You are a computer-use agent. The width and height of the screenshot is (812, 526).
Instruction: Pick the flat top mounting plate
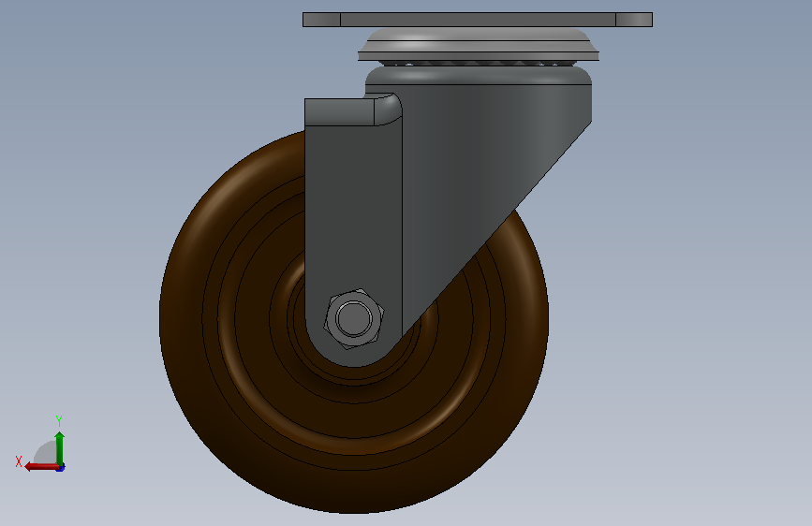[x=478, y=20]
